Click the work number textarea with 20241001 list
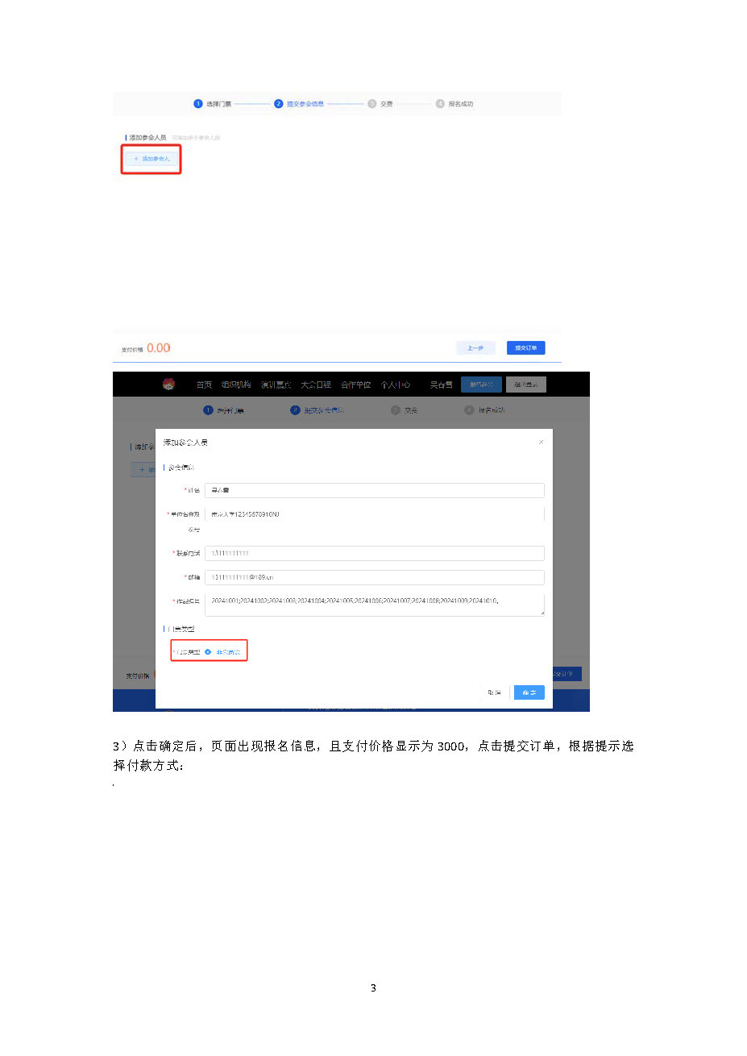Image resolution: width=747 pixels, height=1056 pixels. (374, 603)
